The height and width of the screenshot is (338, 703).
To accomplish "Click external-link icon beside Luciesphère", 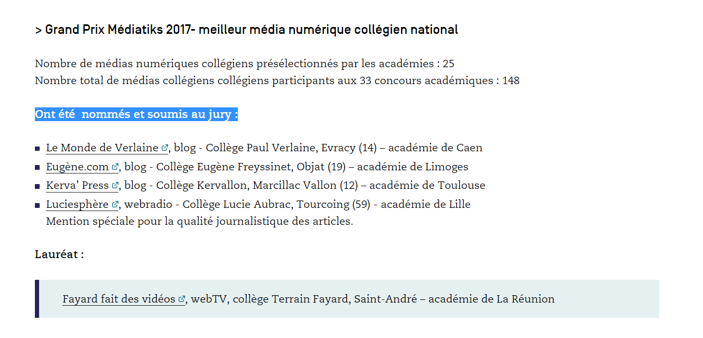I will [x=115, y=205].
